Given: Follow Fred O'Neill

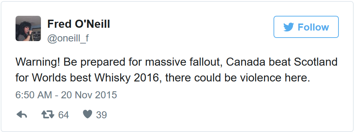Looking at the screenshot, I should 306,27.
